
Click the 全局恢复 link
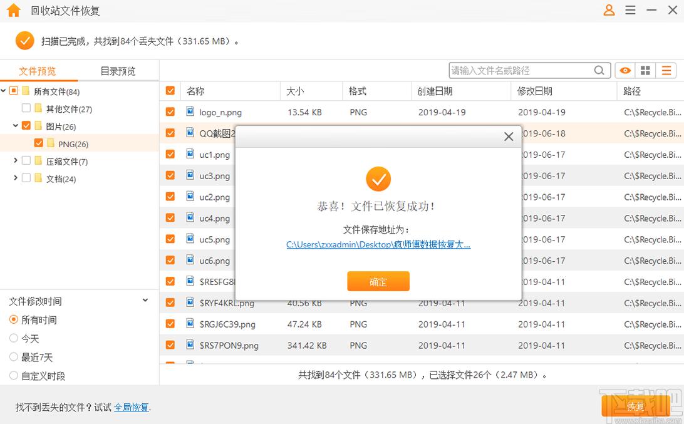point(132,407)
